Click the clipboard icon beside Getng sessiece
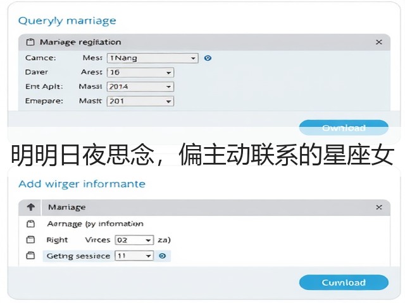This screenshot has height=303, width=405. tap(30, 256)
